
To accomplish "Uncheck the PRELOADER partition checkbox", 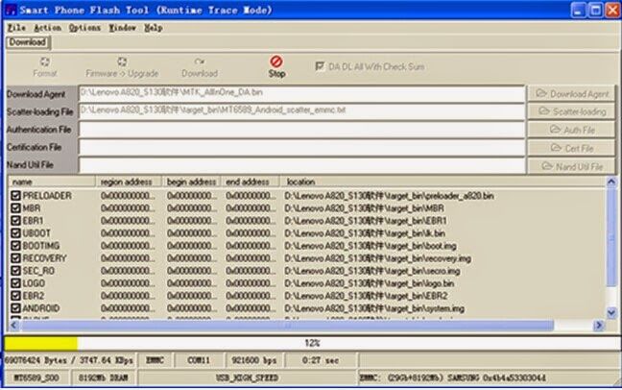I will 15,195.
